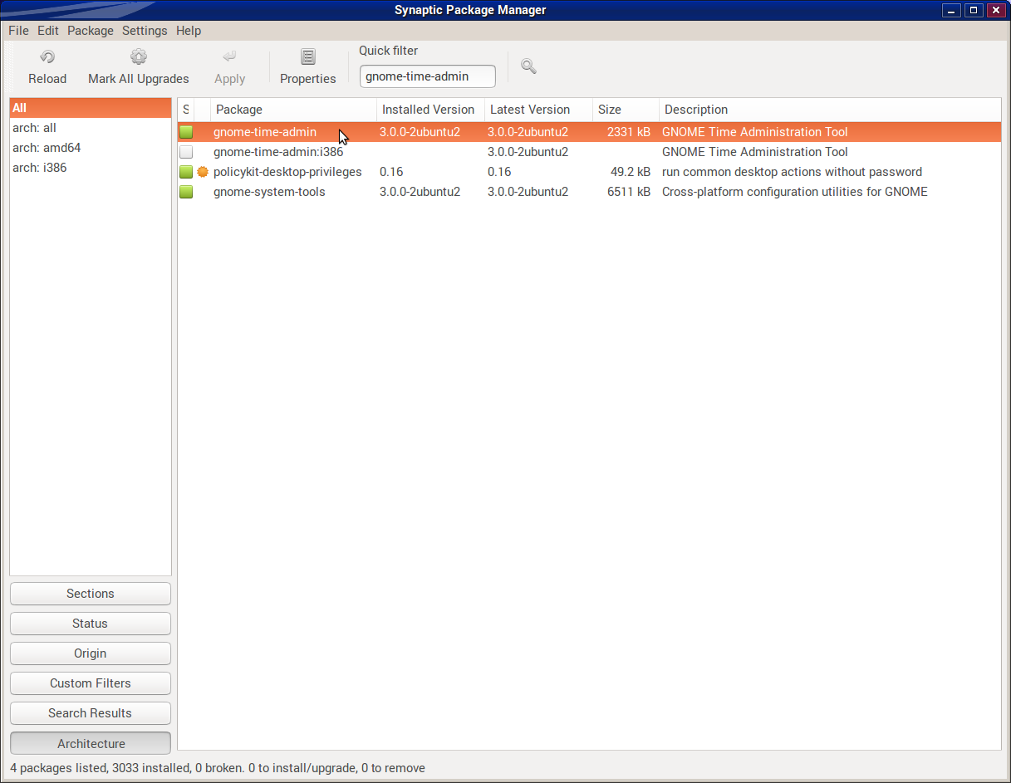Click 'GNOME Time Administration Tool' description of gnome-time-admin:i386
The height and width of the screenshot is (783, 1011).
point(755,152)
